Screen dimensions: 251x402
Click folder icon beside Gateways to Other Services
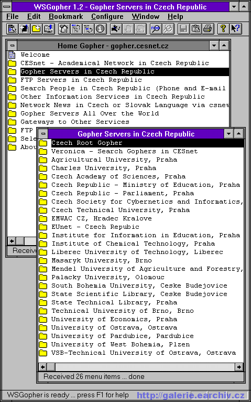pyautogui.click(x=12, y=122)
